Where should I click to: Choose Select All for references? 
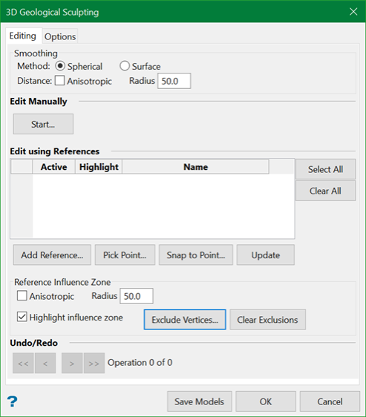tap(325, 169)
